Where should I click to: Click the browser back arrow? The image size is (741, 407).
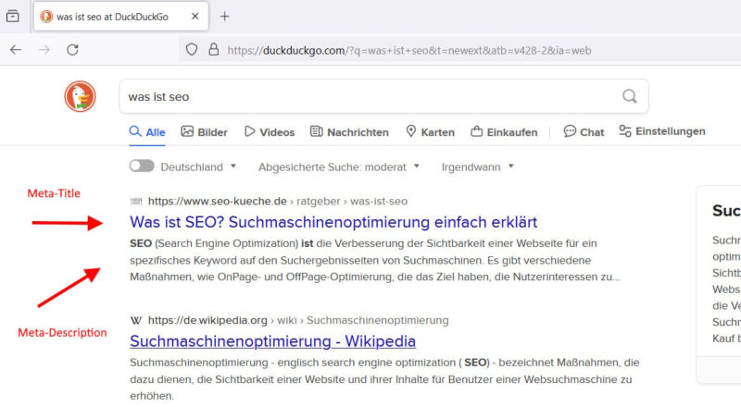coord(16,50)
